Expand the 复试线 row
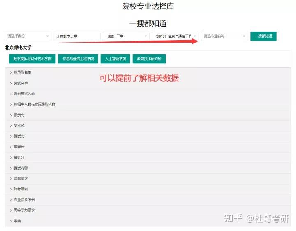This screenshot has width=296, height=231. coord(148,125)
